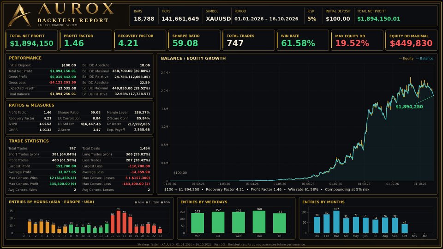Click the header Total Net Profit $1,894,150.01

[x=378, y=19]
